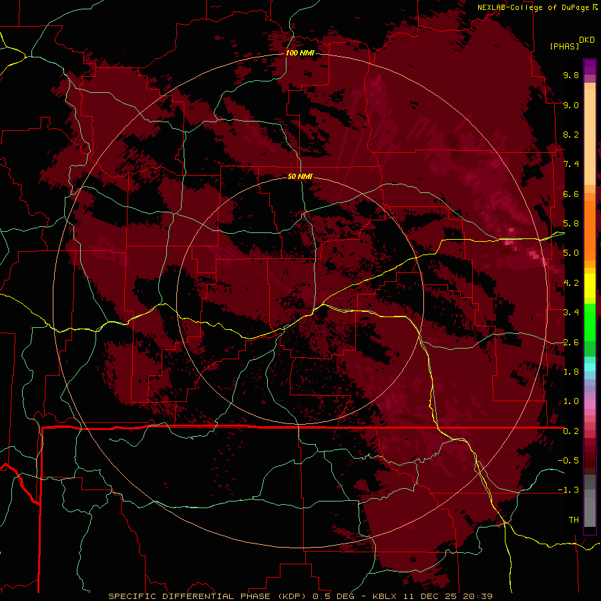This screenshot has height=601, width=601.
Task: Click the 1.8 scale value
Action: click(571, 372)
